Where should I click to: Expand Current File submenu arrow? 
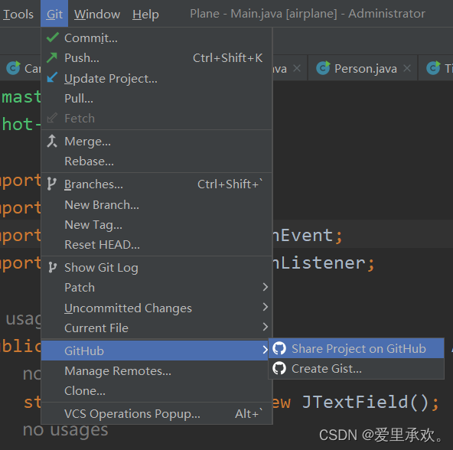[x=266, y=327]
